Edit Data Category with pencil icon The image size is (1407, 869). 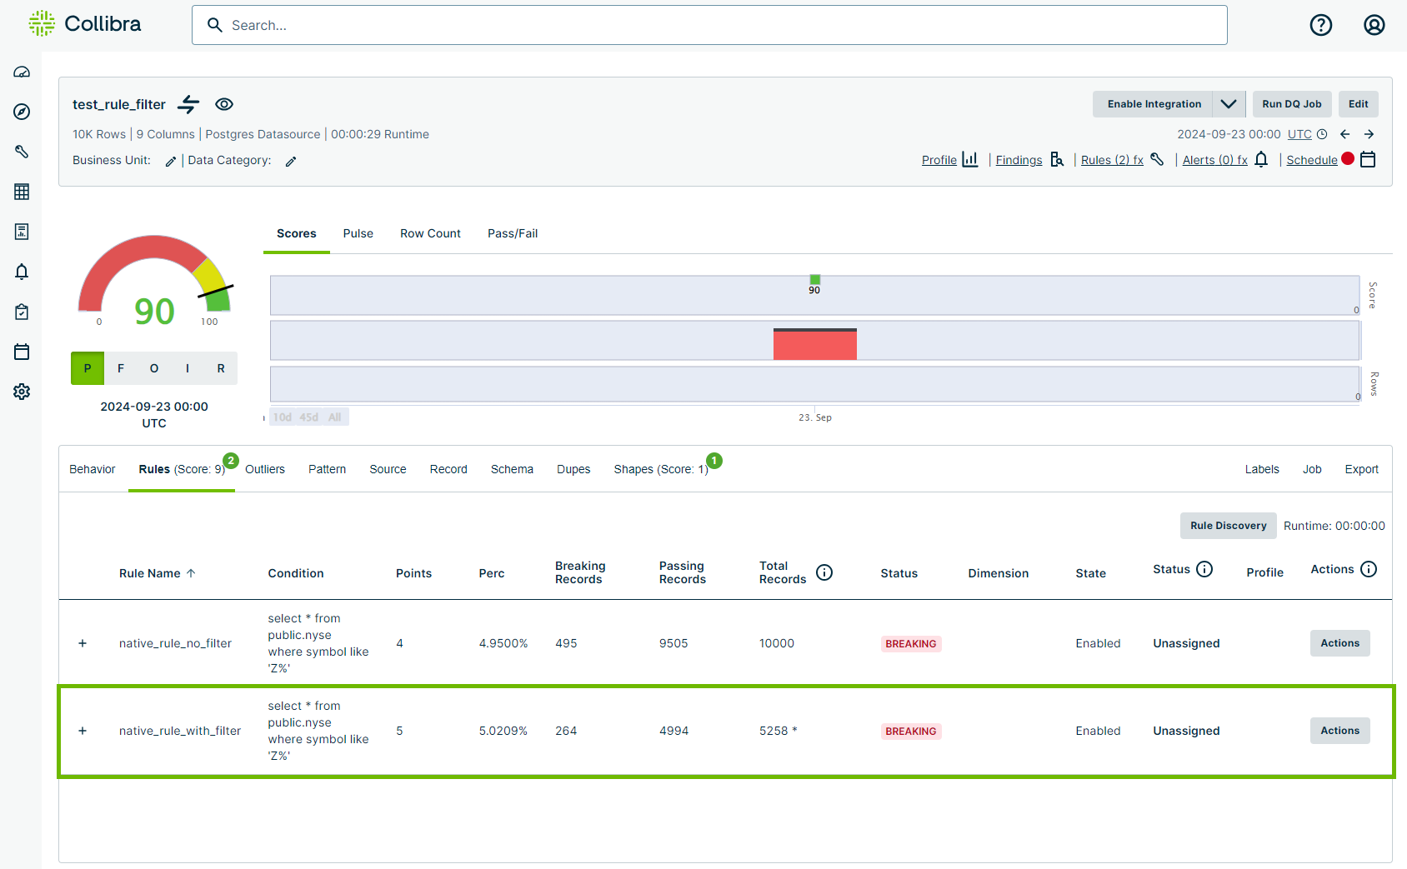point(291,162)
